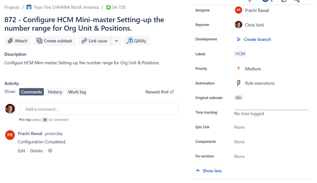Switch to the Work log activity tab

pos(77,92)
